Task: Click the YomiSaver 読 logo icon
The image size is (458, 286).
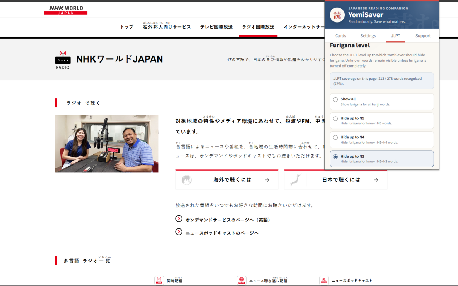Action: click(337, 15)
